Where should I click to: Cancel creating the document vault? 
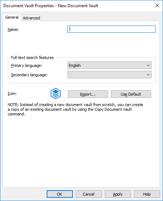coord(89,194)
